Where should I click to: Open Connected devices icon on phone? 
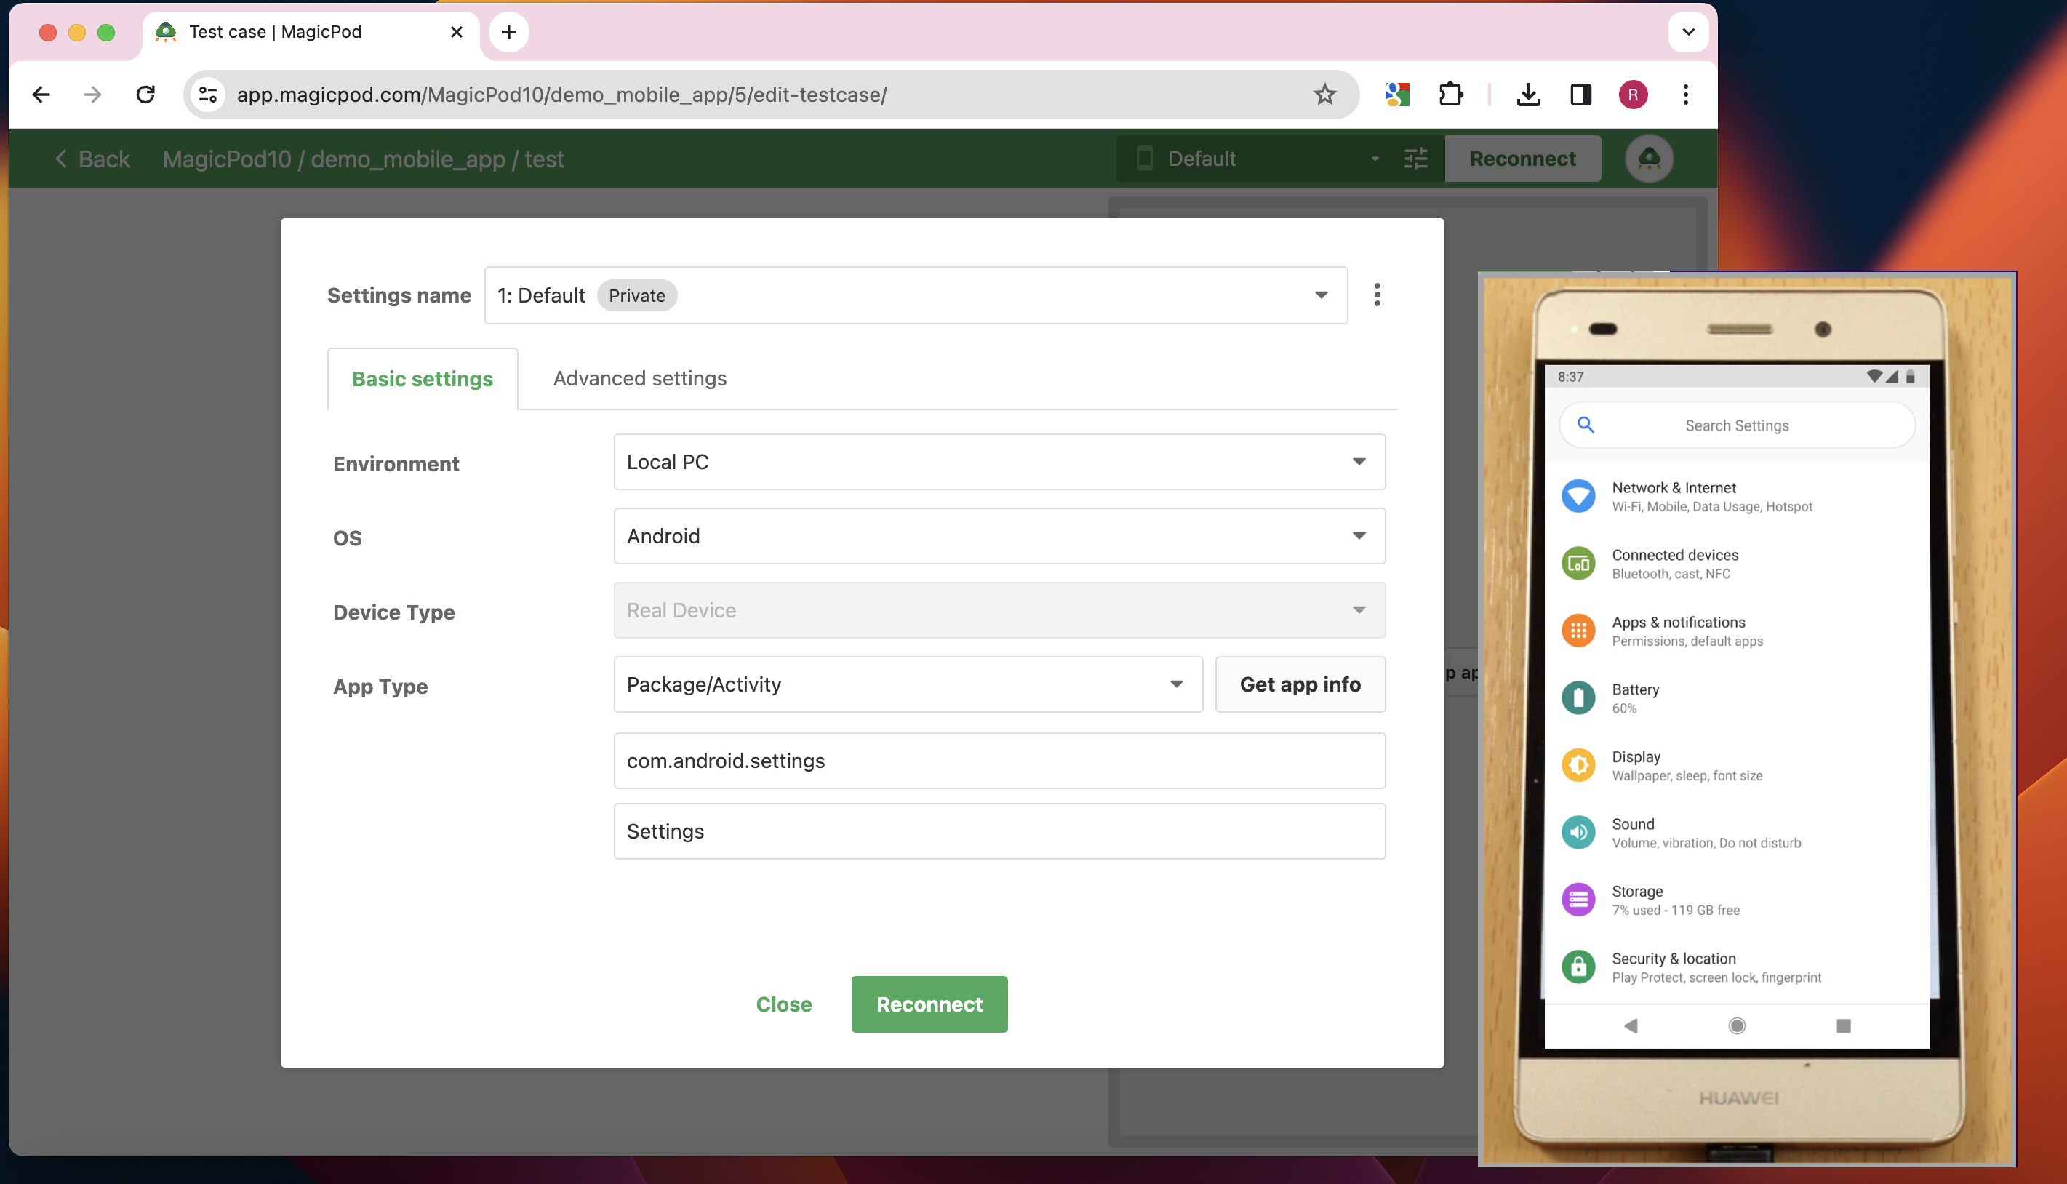point(1578,564)
